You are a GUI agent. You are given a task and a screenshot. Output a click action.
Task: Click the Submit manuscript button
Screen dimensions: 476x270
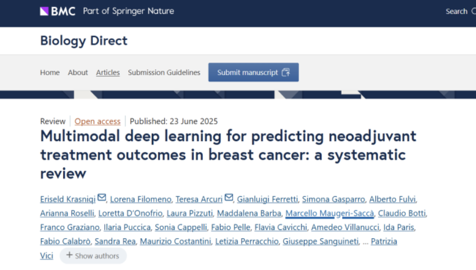click(253, 72)
